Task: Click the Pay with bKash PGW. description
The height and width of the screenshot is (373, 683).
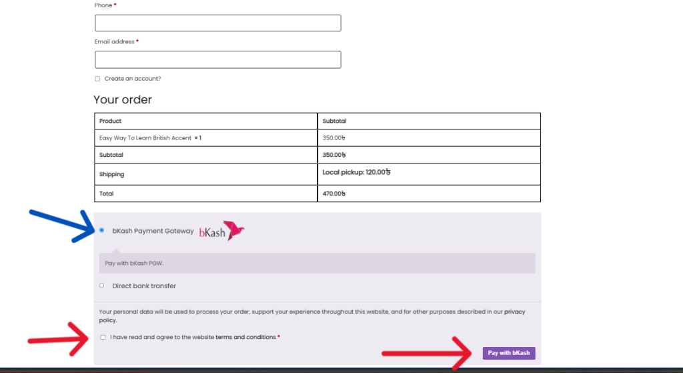Action: 134,263
